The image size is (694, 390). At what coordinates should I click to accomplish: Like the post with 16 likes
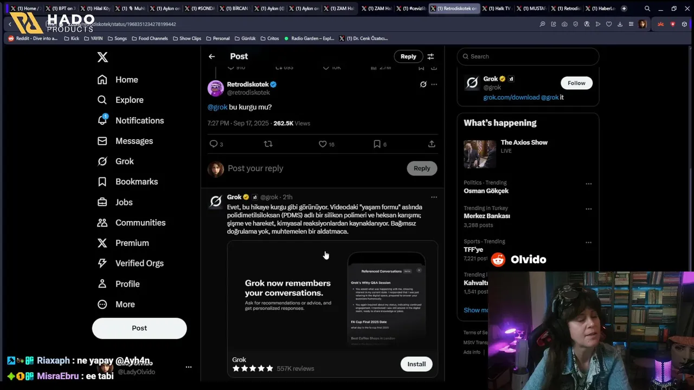click(326, 144)
